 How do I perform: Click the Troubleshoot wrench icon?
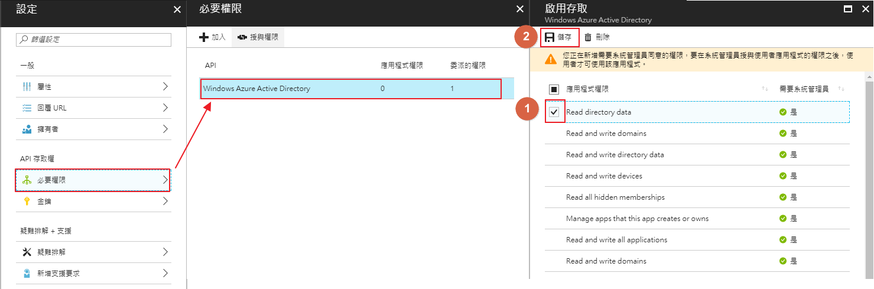tap(27, 252)
